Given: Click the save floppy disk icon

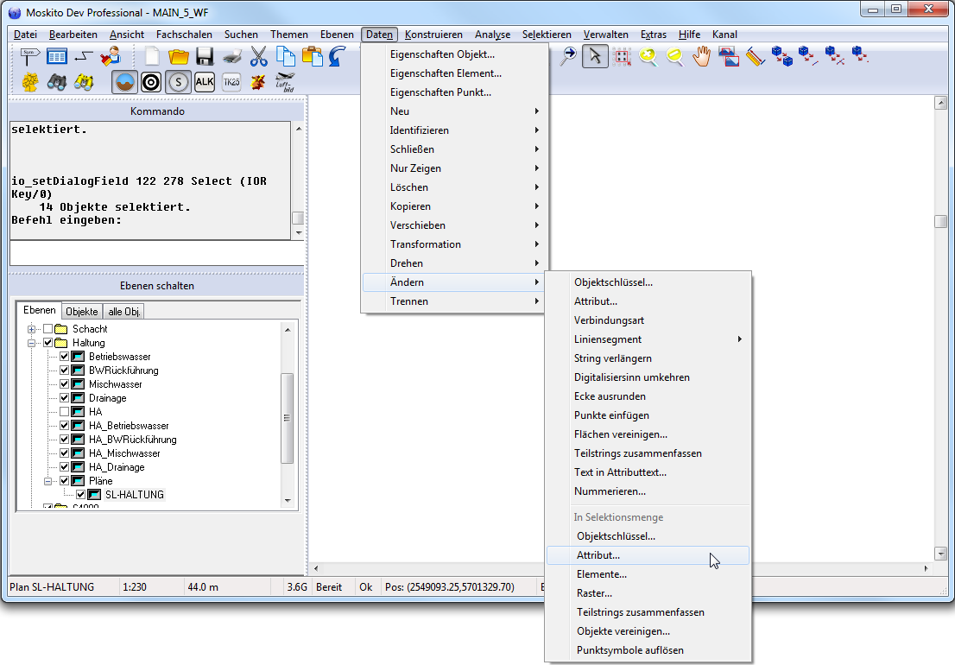Looking at the screenshot, I should click(x=205, y=57).
